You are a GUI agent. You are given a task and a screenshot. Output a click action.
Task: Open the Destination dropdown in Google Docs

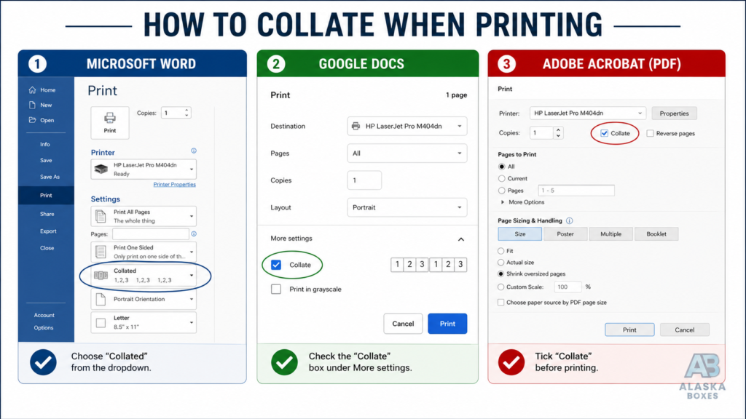(407, 126)
